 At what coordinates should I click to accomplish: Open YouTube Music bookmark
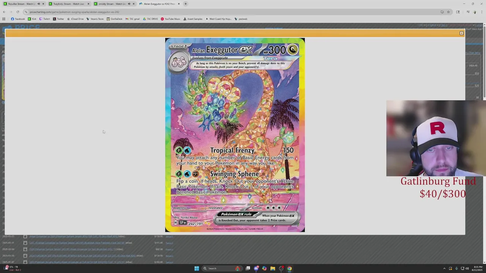coord(170,19)
